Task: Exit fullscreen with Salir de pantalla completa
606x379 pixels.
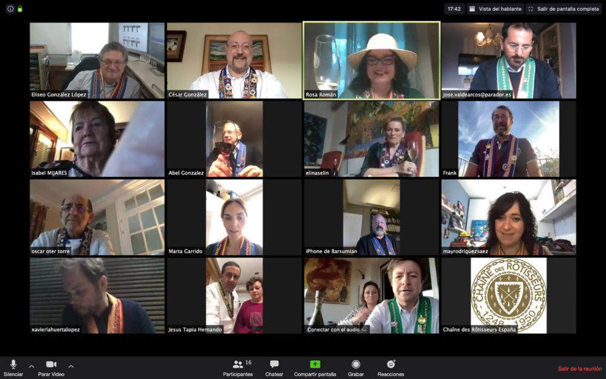Action: [563, 9]
